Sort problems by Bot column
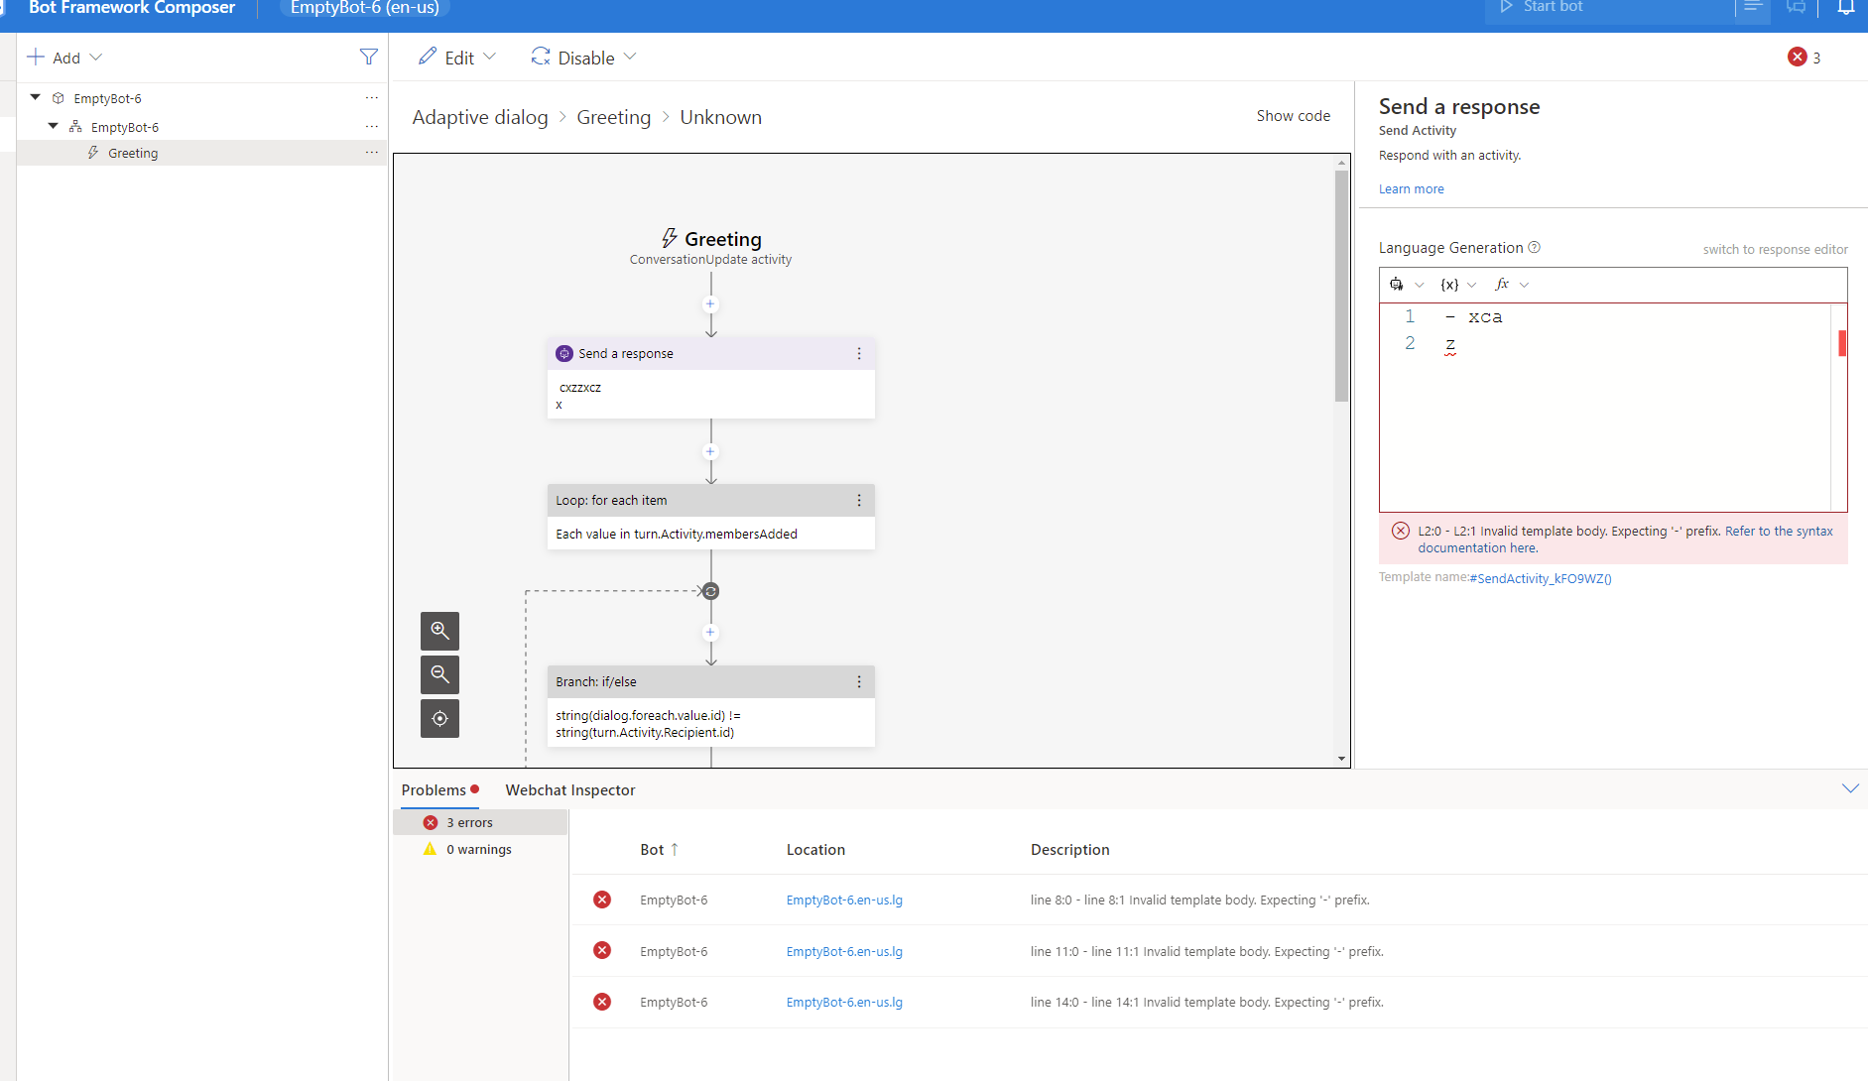Viewport: 1868px width, 1081px height. point(660,850)
